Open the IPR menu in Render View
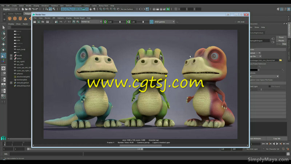The height and width of the screenshot is (164, 291). point(54,18)
